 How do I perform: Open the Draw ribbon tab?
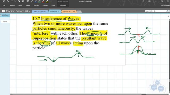pyautogui.click(x=28, y=5)
